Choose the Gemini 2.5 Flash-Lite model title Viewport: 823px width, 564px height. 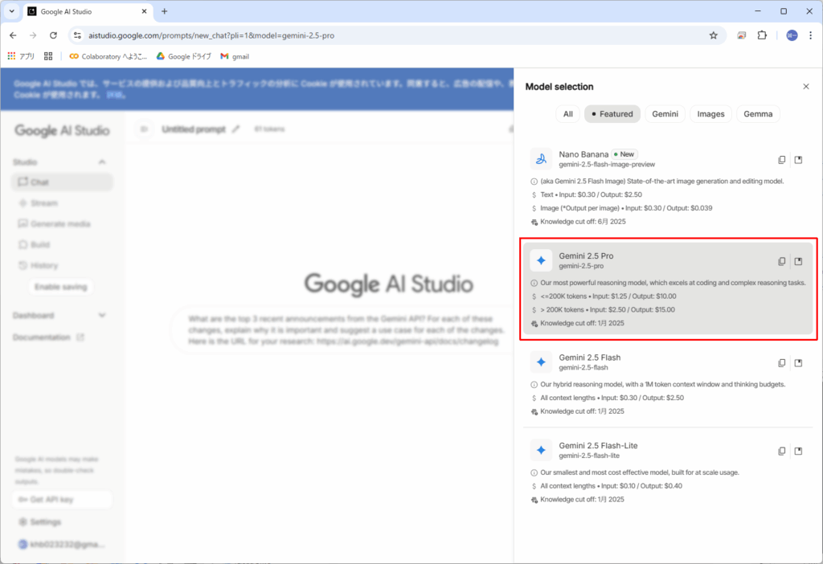(x=598, y=445)
